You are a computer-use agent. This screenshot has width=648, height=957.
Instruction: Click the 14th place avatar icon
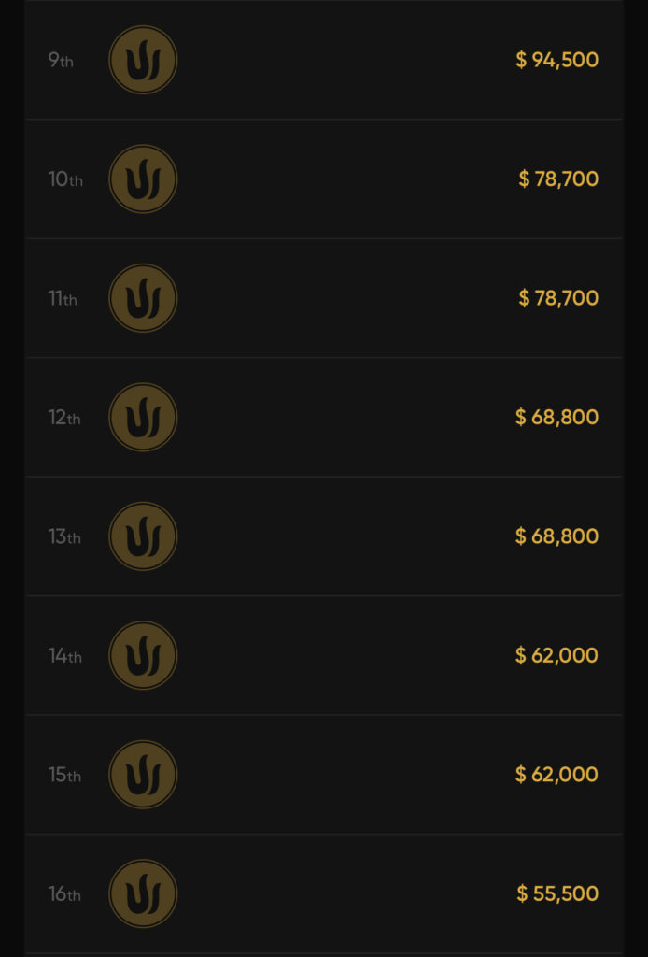(x=143, y=655)
